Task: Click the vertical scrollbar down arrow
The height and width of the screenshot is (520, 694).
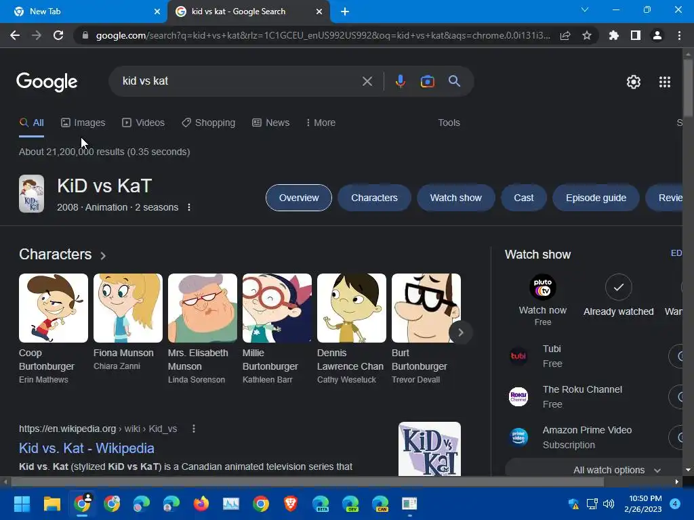Action: pyautogui.click(x=688, y=470)
